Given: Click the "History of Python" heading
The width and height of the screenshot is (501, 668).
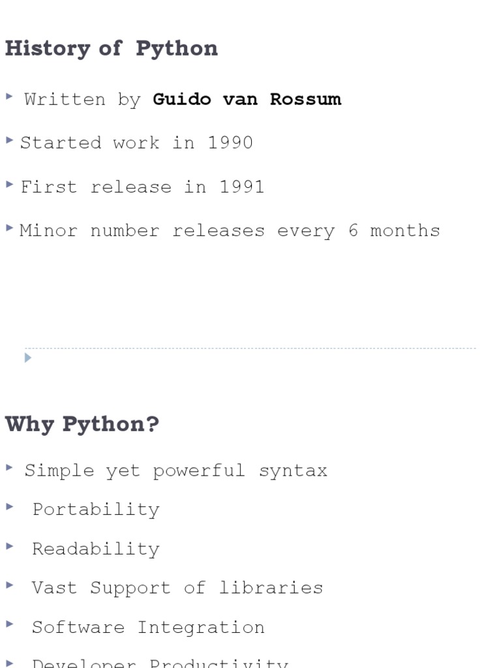Looking at the screenshot, I should [x=112, y=49].
